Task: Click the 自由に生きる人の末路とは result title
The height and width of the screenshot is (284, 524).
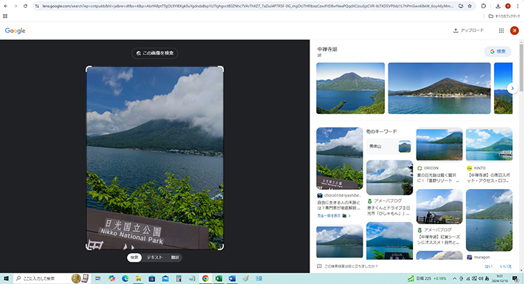Action: (x=339, y=205)
